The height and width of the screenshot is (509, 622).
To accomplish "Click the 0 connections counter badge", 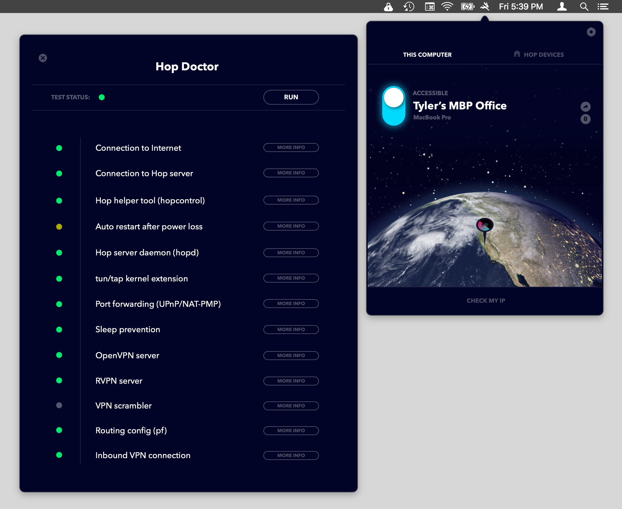I will (x=585, y=119).
